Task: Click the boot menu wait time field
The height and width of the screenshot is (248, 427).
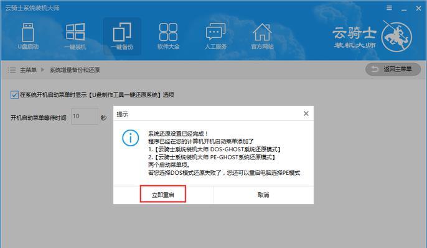Action: [84, 116]
